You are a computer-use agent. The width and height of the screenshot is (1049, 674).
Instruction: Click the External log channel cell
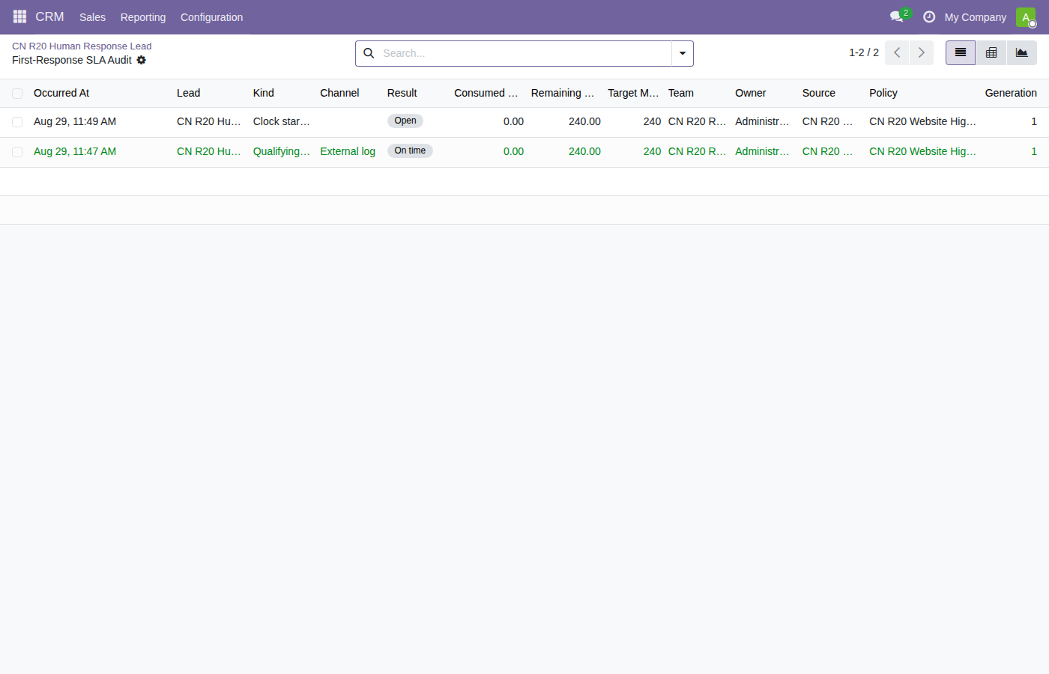click(348, 151)
